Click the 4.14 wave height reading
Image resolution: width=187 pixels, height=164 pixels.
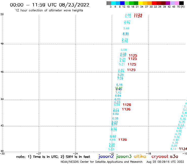[173, 149]
